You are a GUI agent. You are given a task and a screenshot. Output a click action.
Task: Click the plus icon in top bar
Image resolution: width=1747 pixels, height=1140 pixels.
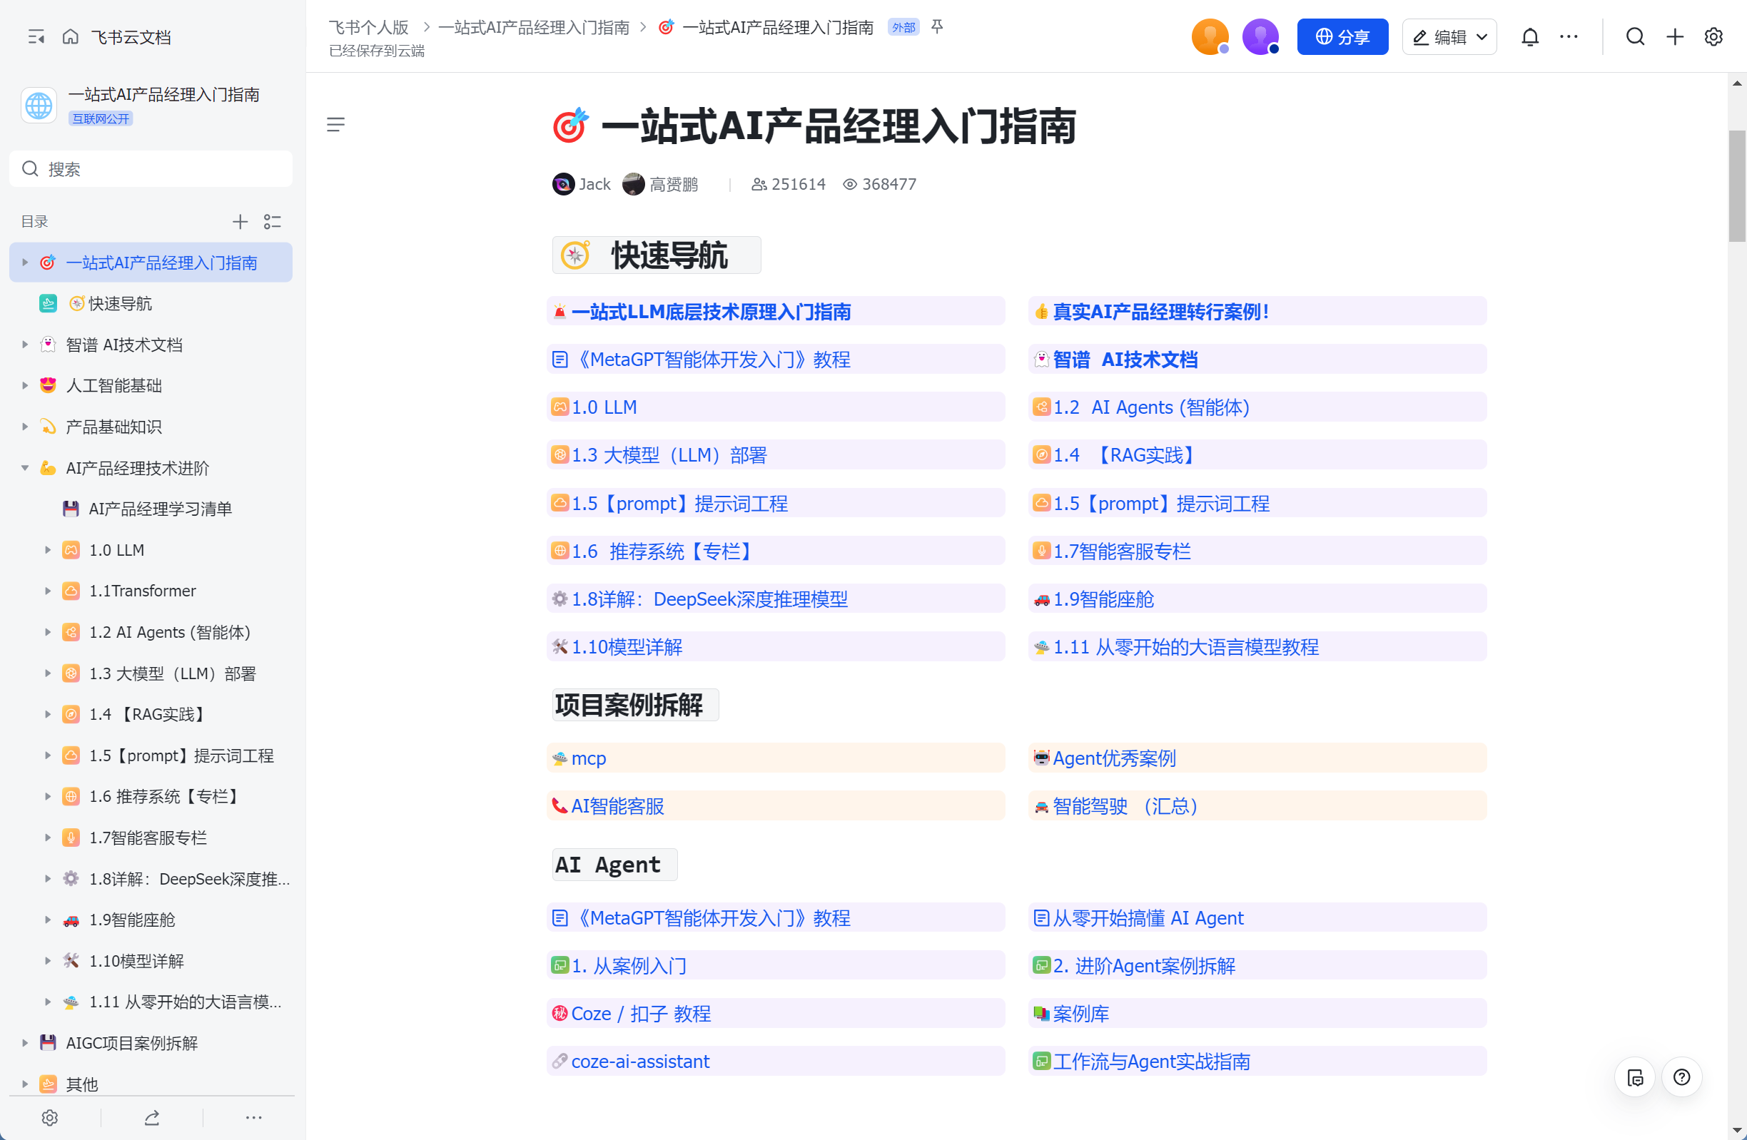(x=1675, y=36)
